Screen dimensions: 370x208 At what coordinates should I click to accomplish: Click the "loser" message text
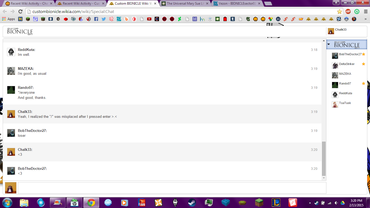[22, 135]
